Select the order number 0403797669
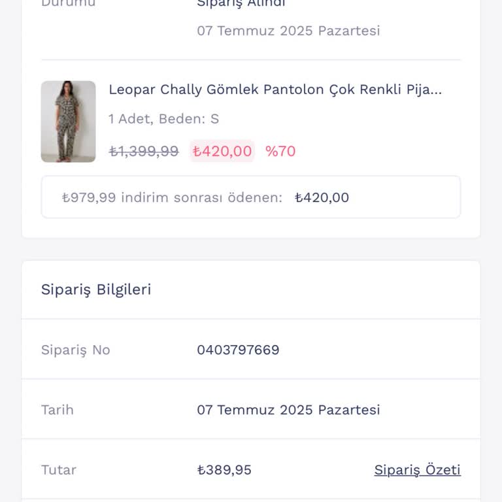The height and width of the screenshot is (502, 502). click(x=238, y=350)
